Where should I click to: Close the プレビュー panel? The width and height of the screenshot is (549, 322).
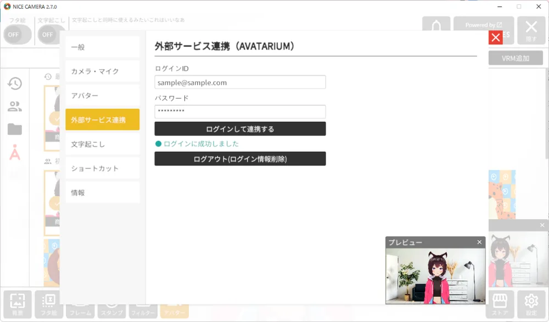(x=479, y=242)
